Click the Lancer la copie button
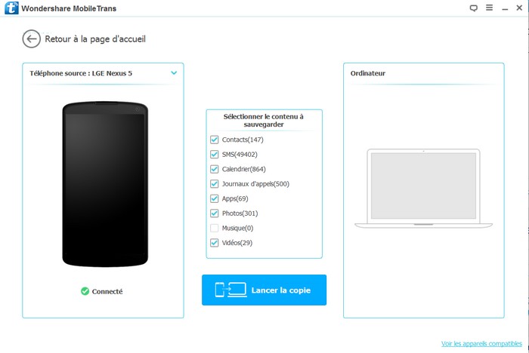529x353 pixels. pyautogui.click(x=264, y=290)
